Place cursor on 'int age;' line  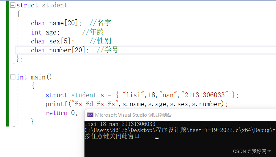pyautogui.click(x=45, y=32)
